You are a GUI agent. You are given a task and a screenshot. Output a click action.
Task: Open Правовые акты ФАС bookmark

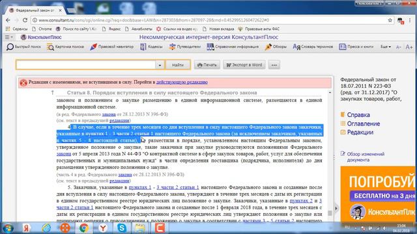pyautogui.click(x=259, y=29)
